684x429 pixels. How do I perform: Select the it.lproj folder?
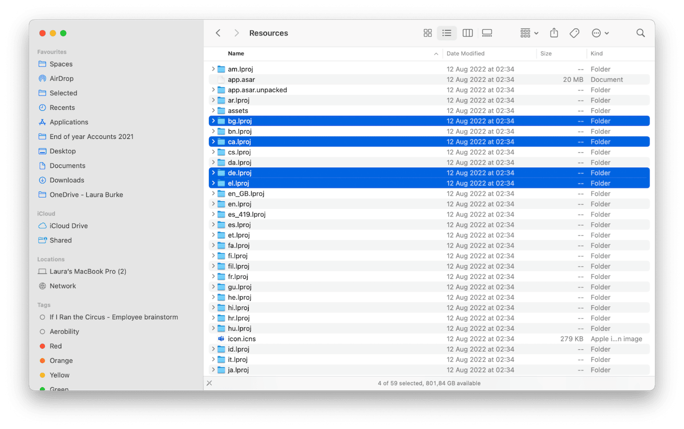(x=429, y=360)
